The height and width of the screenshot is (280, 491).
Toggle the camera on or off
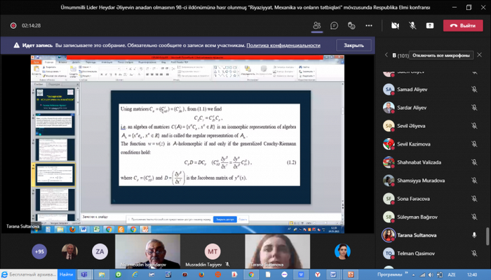[x=395, y=25]
